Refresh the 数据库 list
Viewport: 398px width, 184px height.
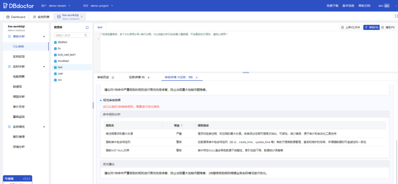(87, 27)
